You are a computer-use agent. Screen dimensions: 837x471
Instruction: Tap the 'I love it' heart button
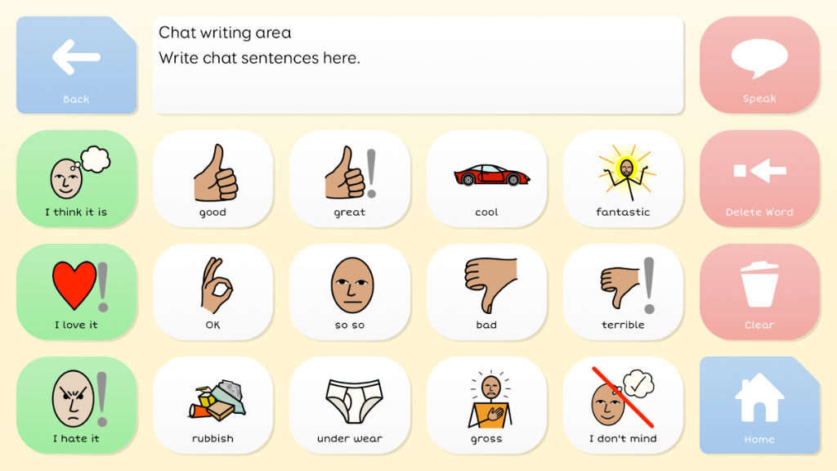coord(76,292)
